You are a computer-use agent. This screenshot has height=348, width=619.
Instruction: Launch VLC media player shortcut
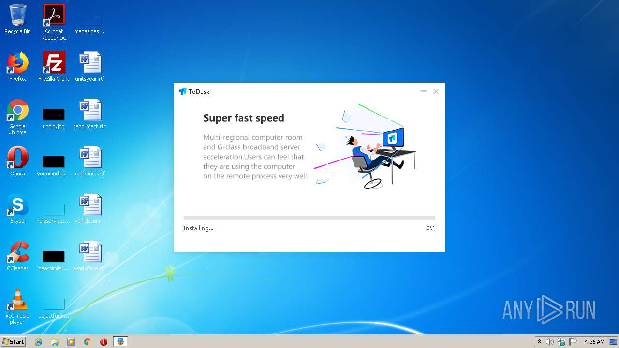click(x=17, y=306)
